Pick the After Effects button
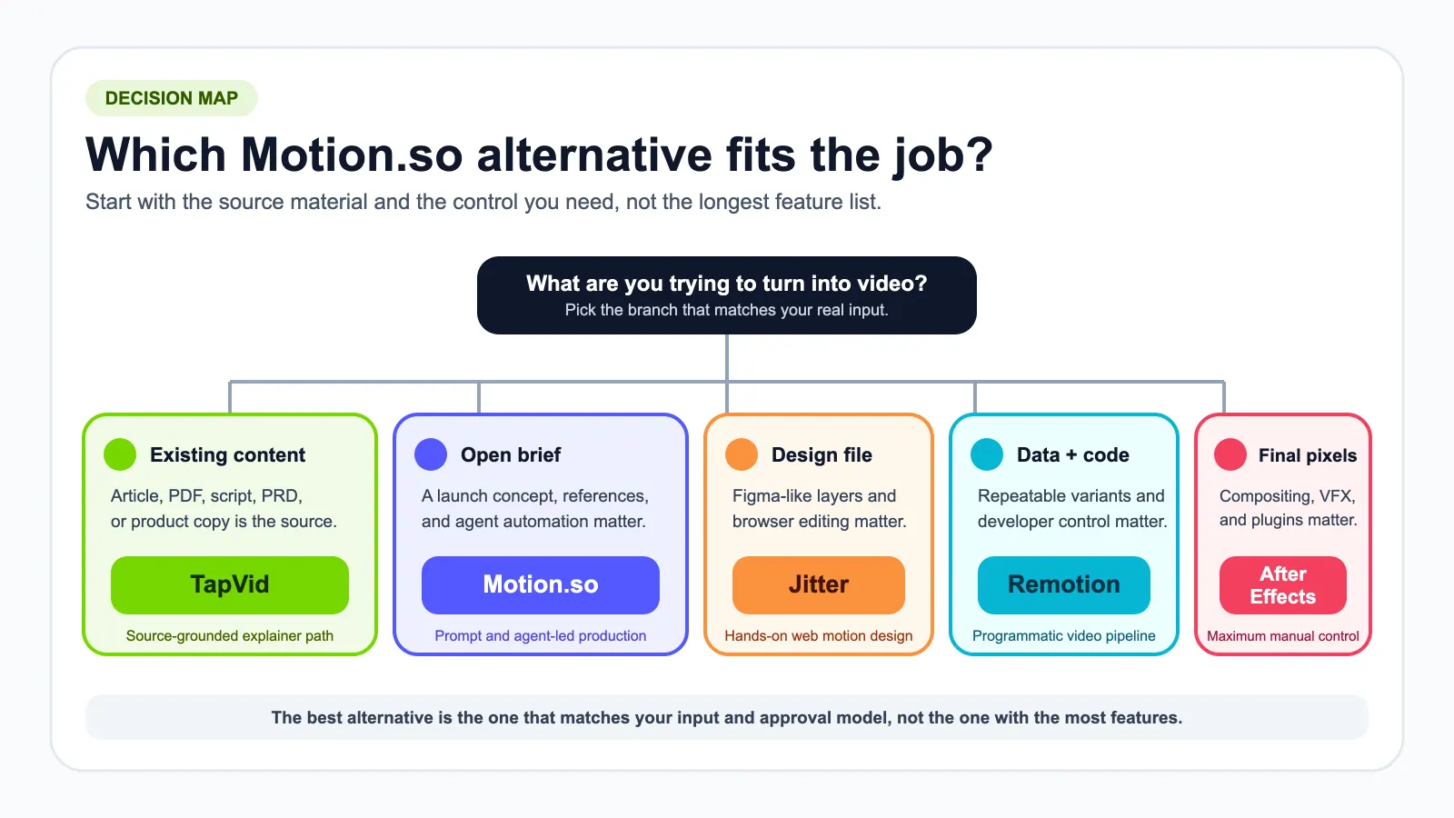The width and height of the screenshot is (1454, 818). (1283, 584)
